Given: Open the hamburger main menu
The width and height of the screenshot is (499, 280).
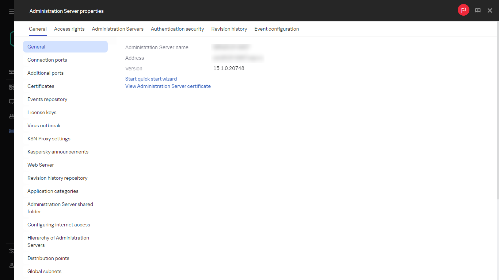Looking at the screenshot, I should [11, 11].
